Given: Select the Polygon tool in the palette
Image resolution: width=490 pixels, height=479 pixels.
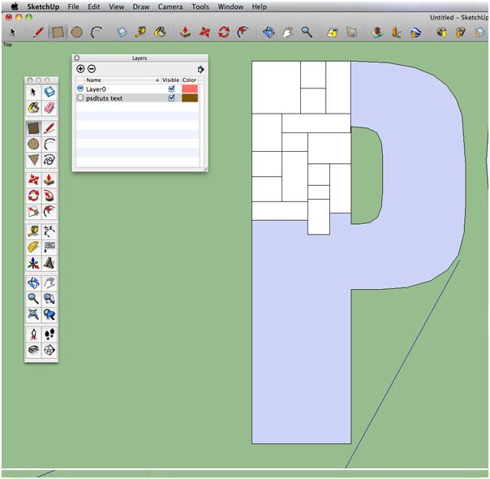Looking at the screenshot, I should click(x=33, y=159).
